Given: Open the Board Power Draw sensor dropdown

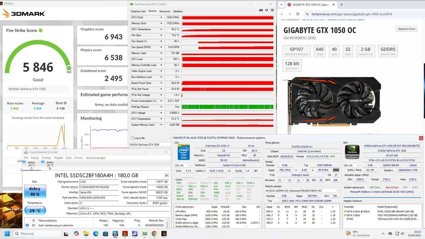Looking at the screenshot, I should 161,83.
